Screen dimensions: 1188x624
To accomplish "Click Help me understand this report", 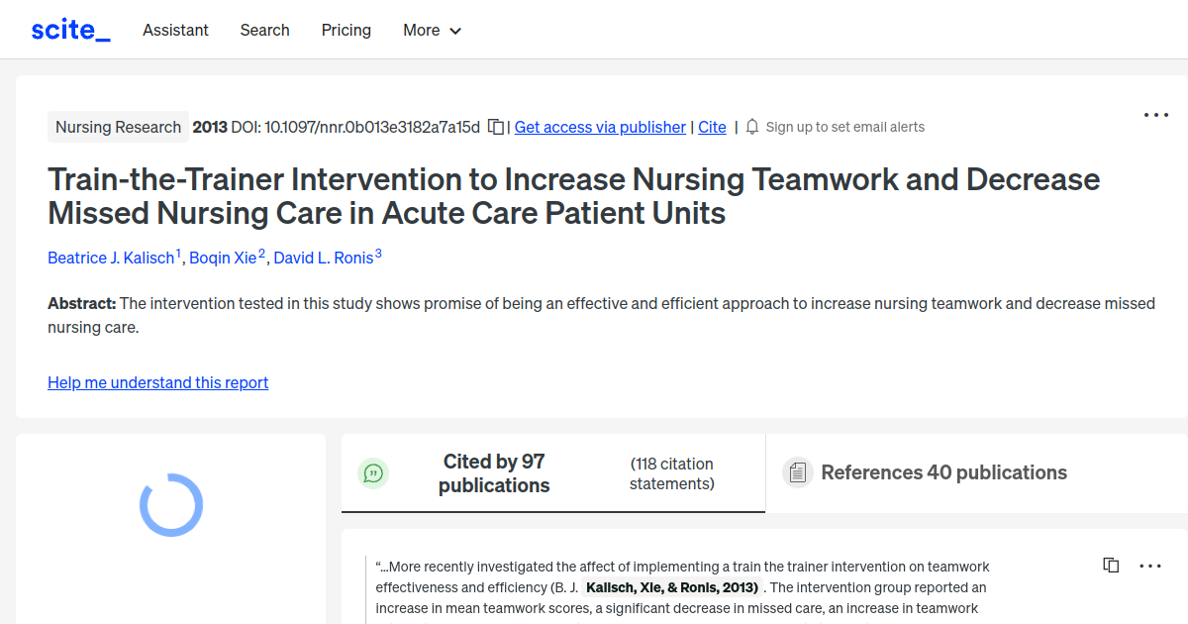I will pos(157,382).
